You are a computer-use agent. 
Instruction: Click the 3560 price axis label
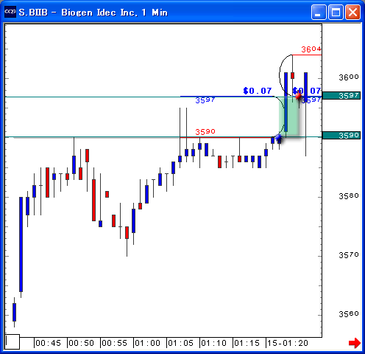coord(349,314)
